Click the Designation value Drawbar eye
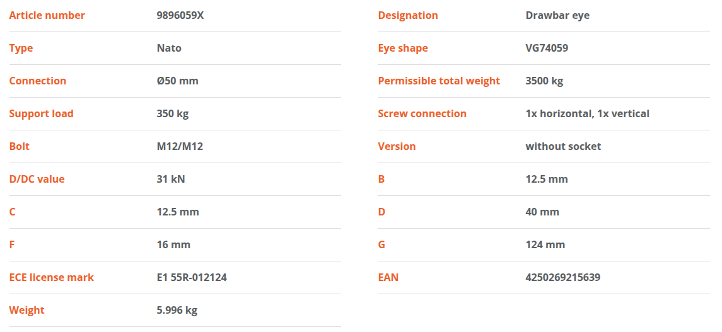 click(557, 15)
